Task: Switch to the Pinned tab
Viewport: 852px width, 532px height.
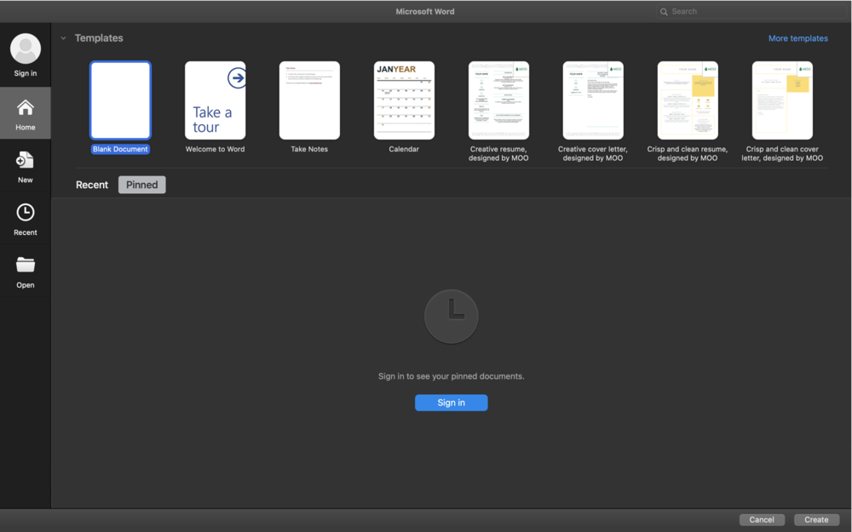Action: point(141,184)
